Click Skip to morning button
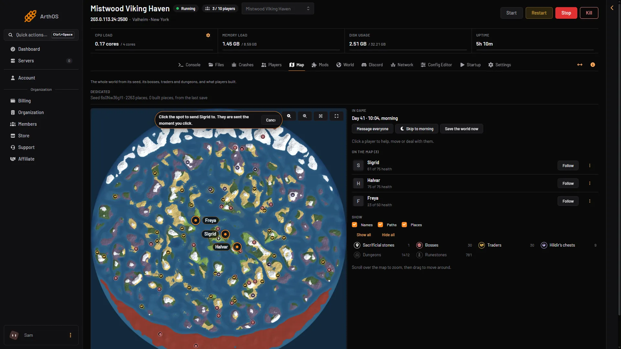621x349 pixels. pos(417,129)
